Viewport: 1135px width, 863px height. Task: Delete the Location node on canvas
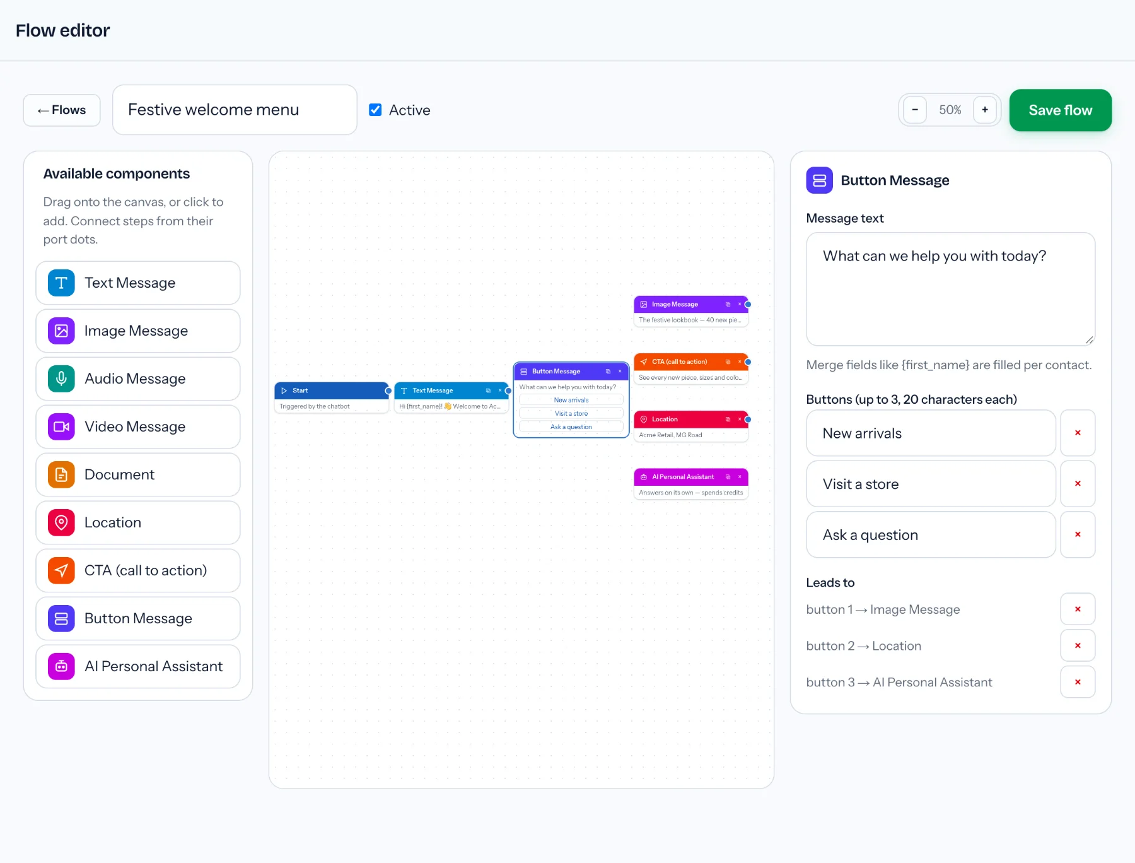(740, 419)
